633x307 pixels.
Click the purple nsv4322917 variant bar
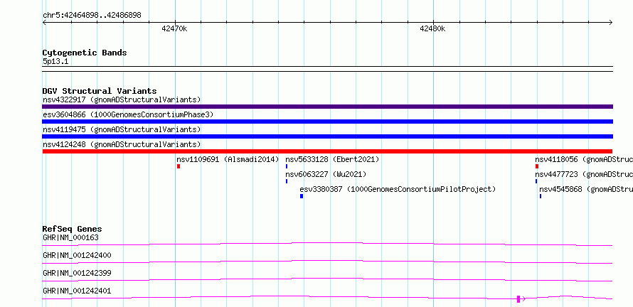(327, 107)
